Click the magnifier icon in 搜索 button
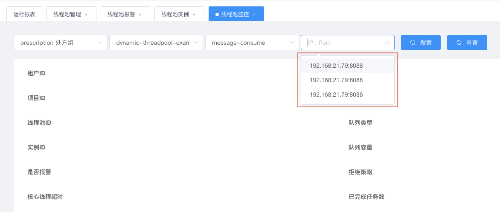The image size is (500, 212). click(x=413, y=43)
